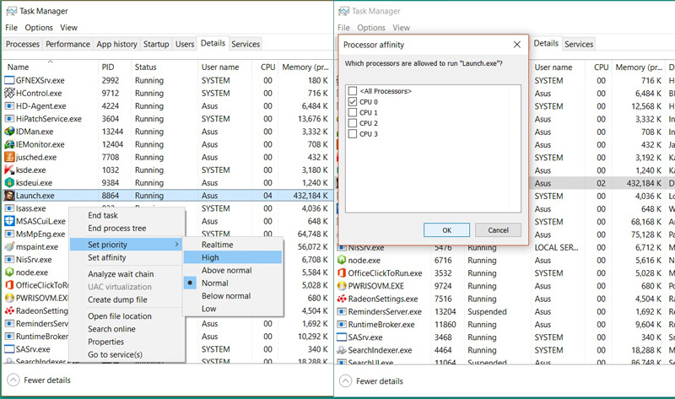Click RadeonSettings.exe icon in right window
The image size is (675, 399).
(342, 299)
